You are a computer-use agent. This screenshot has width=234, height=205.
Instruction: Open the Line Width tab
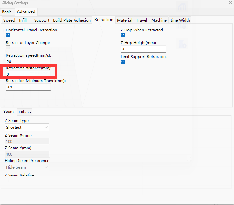(x=180, y=20)
